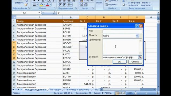Click the Диапазон range reference field
The height and width of the screenshot is (96, 171).
click(120, 57)
